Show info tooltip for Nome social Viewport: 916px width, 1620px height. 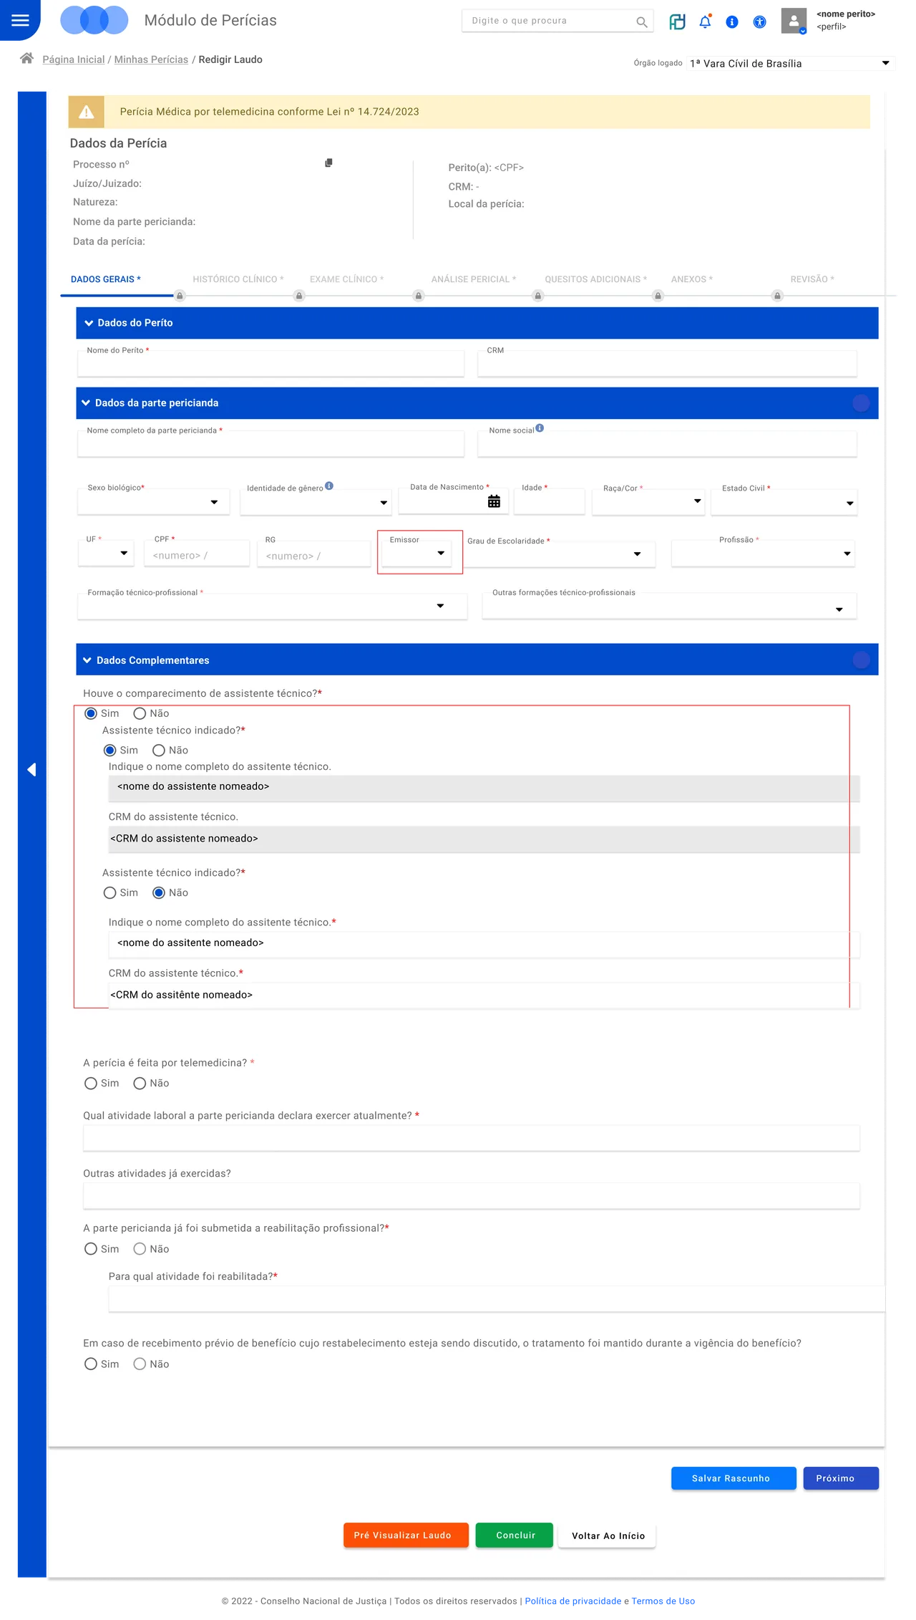pos(540,428)
